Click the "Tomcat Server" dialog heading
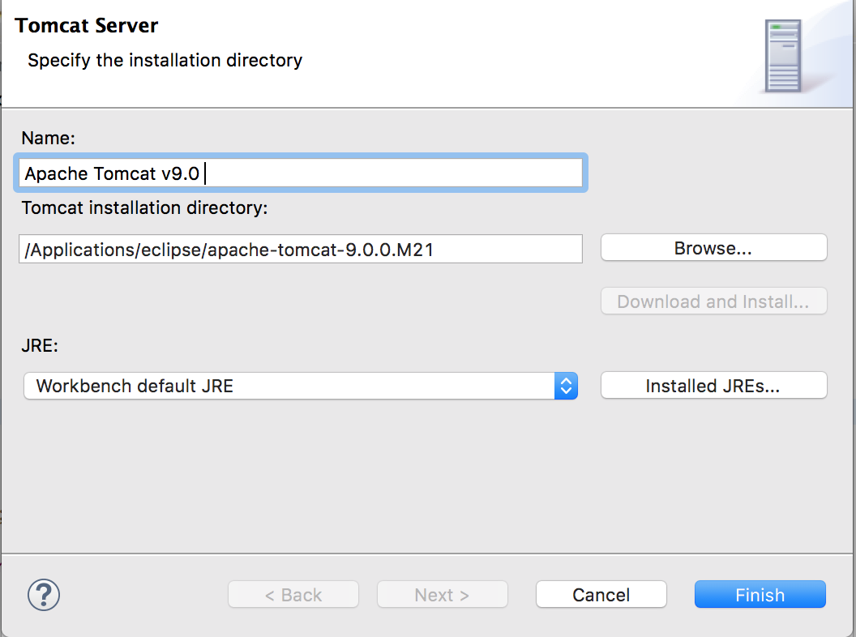Image resolution: width=856 pixels, height=637 pixels. (x=86, y=26)
